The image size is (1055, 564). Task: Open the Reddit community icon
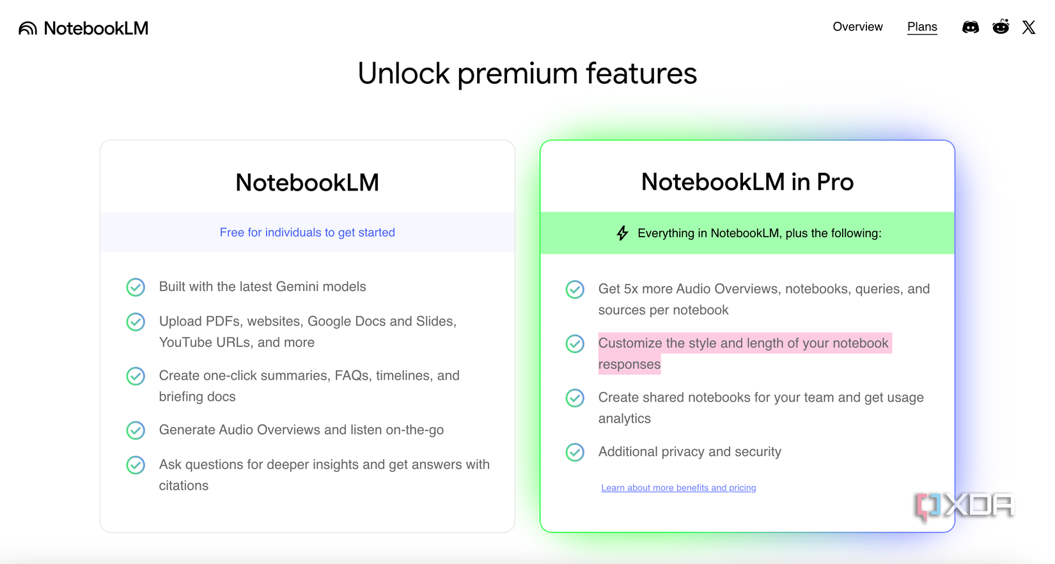1001,27
